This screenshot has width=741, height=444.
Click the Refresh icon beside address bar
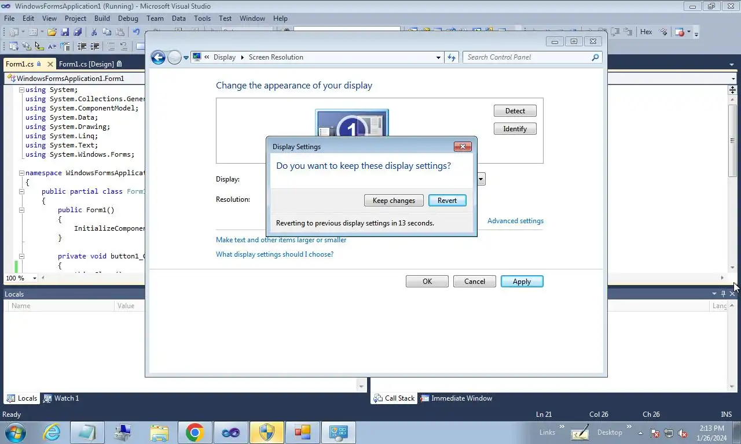pyautogui.click(x=452, y=57)
